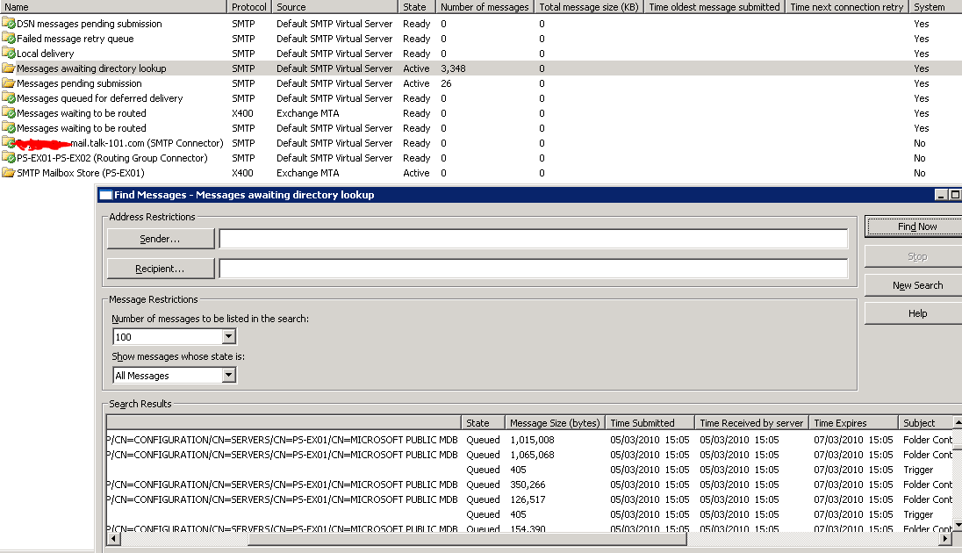Screen dimensions: 962x553
Task: Sort by Time next connection retry header
Action: 847,7
